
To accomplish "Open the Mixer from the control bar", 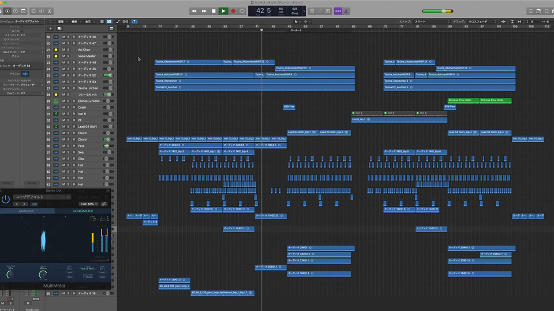I will coord(41,11).
